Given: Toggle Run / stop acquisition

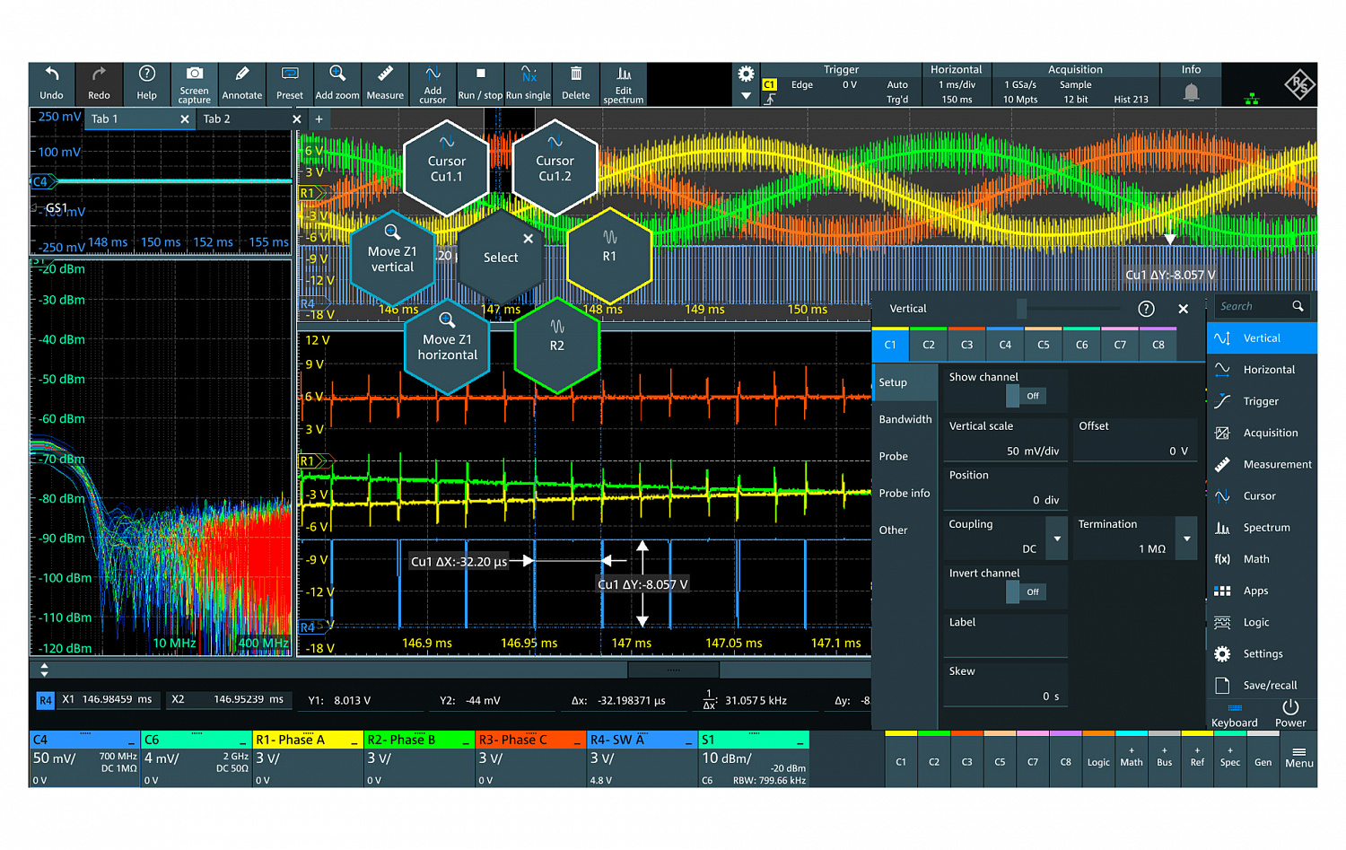Looking at the screenshot, I should pos(480,83).
